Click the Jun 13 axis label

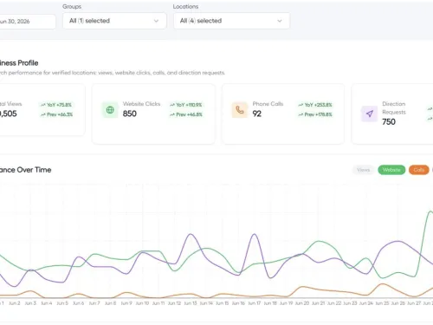(191, 303)
